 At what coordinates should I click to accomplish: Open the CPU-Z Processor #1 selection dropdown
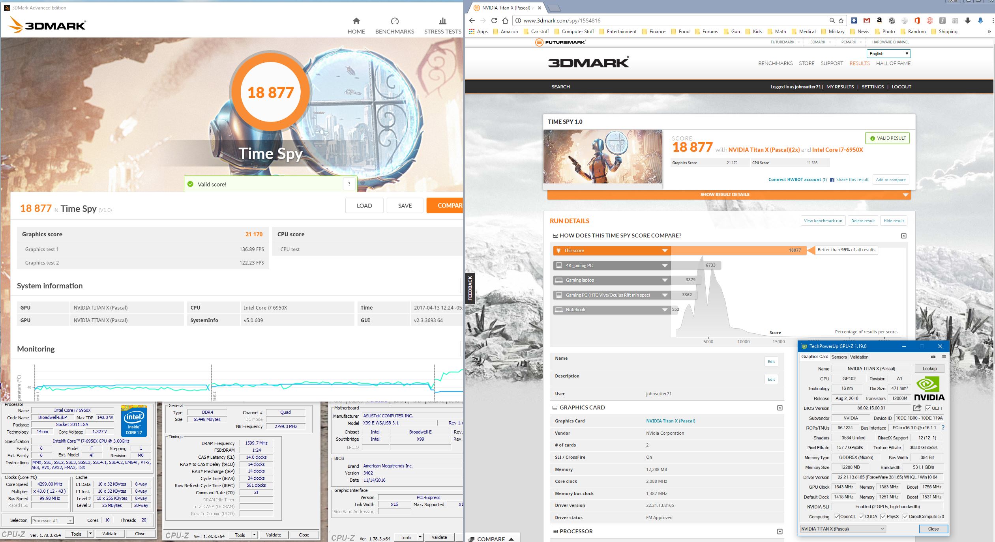(x=52, y=520)
